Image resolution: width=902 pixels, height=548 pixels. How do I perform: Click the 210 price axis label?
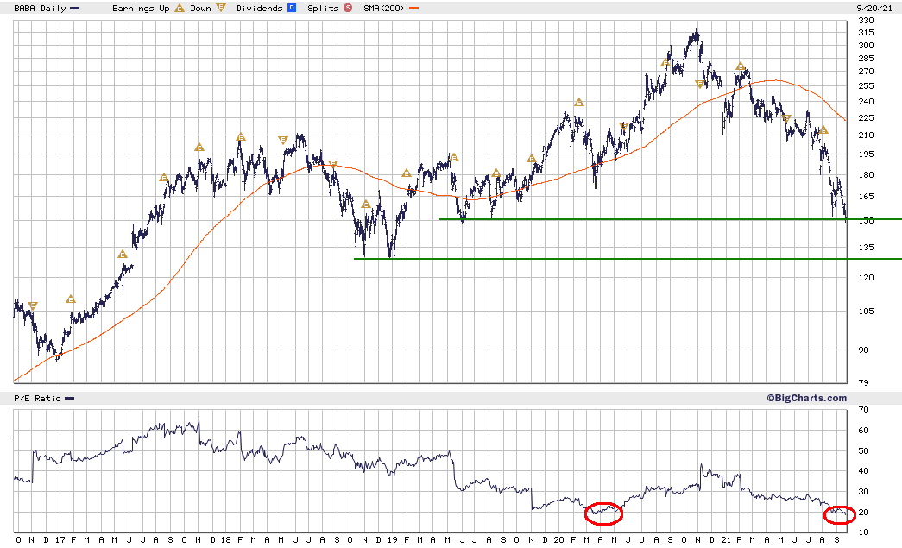[866, 135]
